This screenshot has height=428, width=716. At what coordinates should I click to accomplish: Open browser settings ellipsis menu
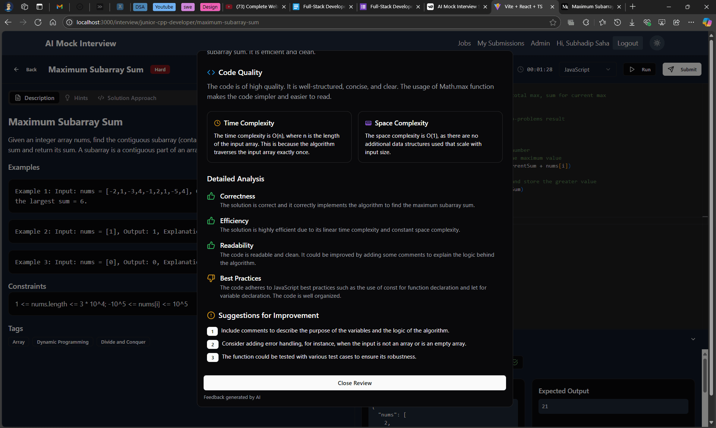coord(691,22)
